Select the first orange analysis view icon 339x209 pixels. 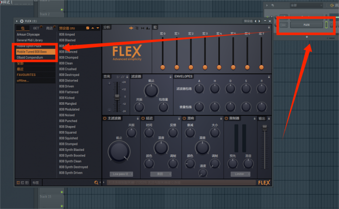[x=131, y=28]
